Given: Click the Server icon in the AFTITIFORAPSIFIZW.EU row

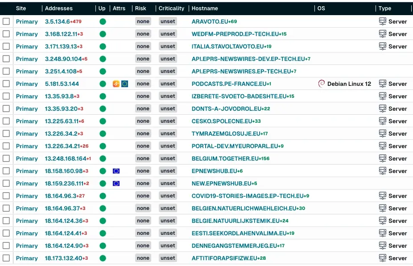Looking at the screenshot, I should click(382, 258).
